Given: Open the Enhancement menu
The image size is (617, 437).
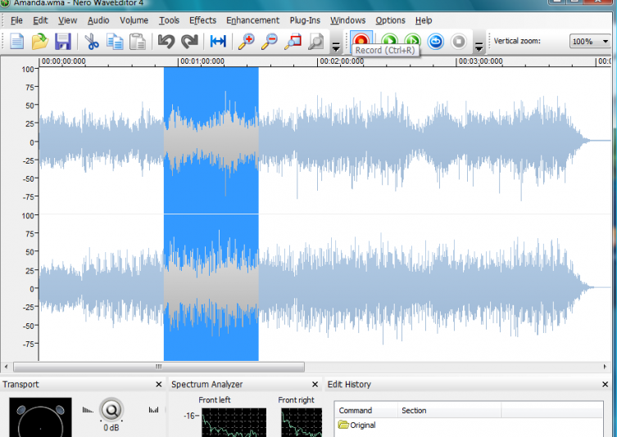Looking at the screenshot, I should pyautogui.click(x=252, y=20).
